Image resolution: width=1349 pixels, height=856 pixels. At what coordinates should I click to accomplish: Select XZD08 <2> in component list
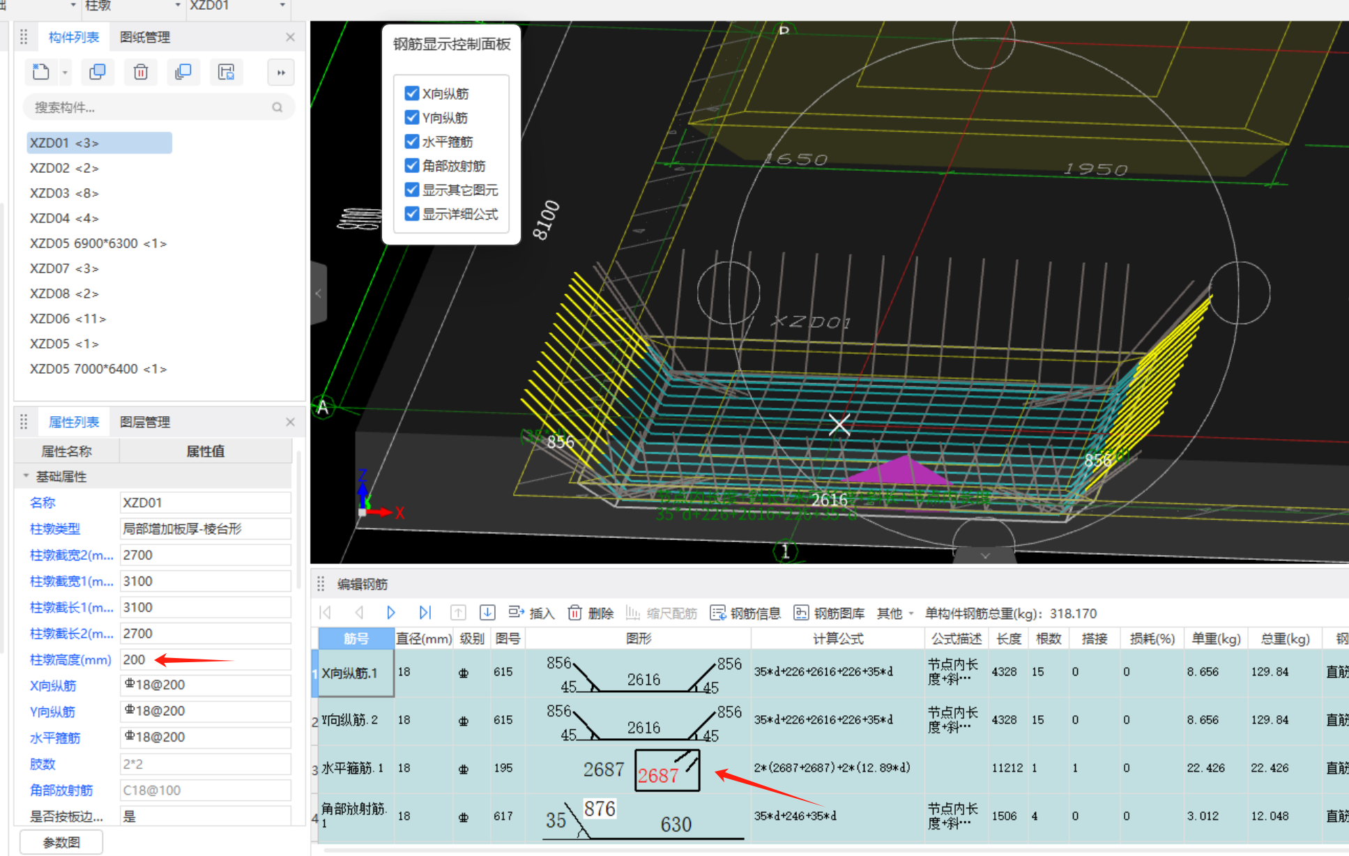(64, 293)
